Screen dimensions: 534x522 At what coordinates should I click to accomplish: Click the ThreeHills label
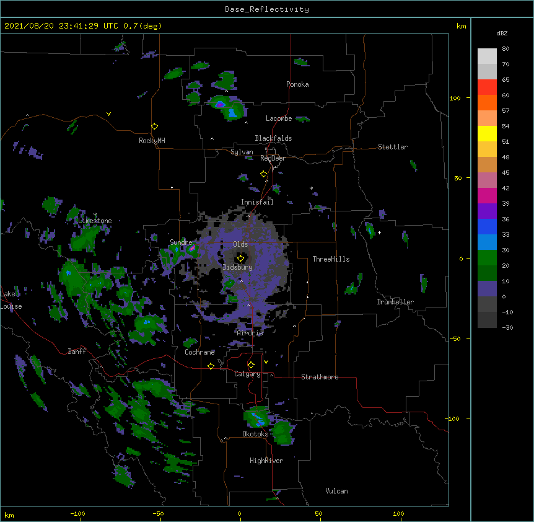pyautogui.click(x=331, y=259)
